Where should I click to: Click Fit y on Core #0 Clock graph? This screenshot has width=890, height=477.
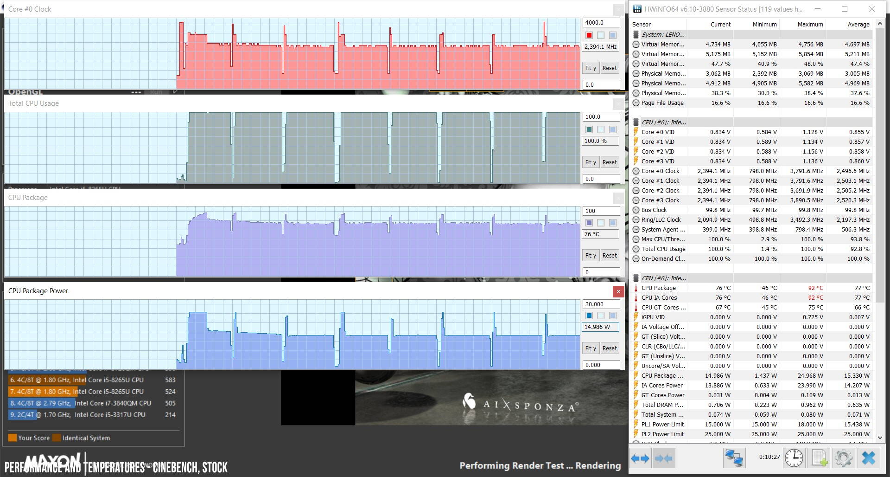click(591, 68)
